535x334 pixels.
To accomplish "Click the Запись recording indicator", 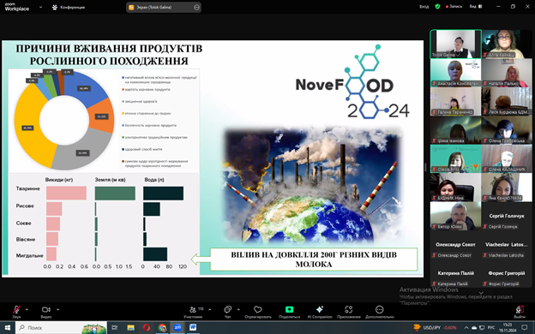I will pos(454,7).
